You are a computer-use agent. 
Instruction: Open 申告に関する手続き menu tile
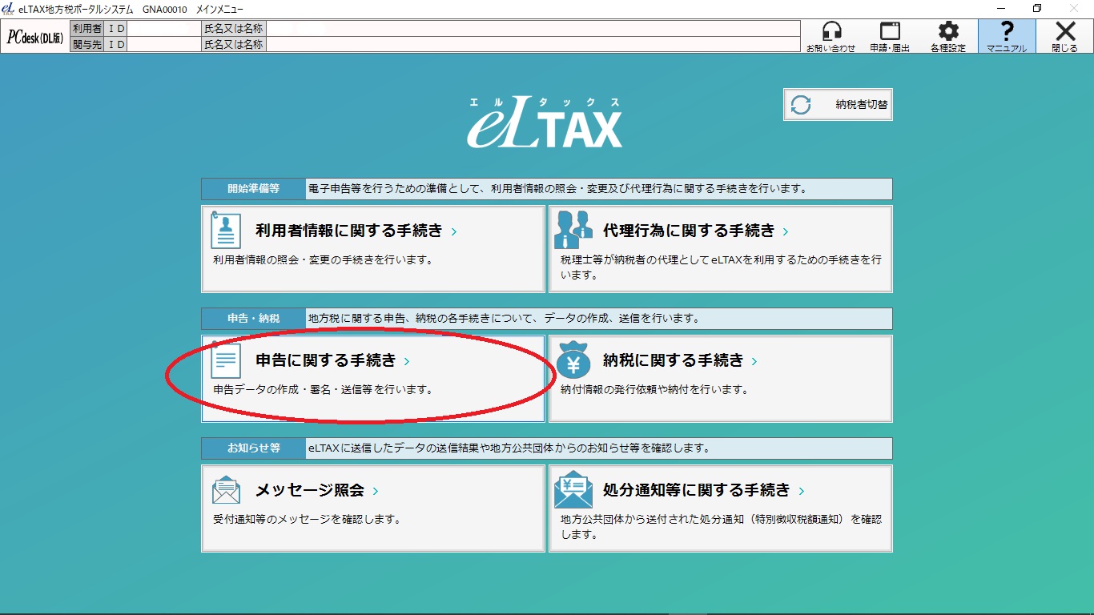373,379
